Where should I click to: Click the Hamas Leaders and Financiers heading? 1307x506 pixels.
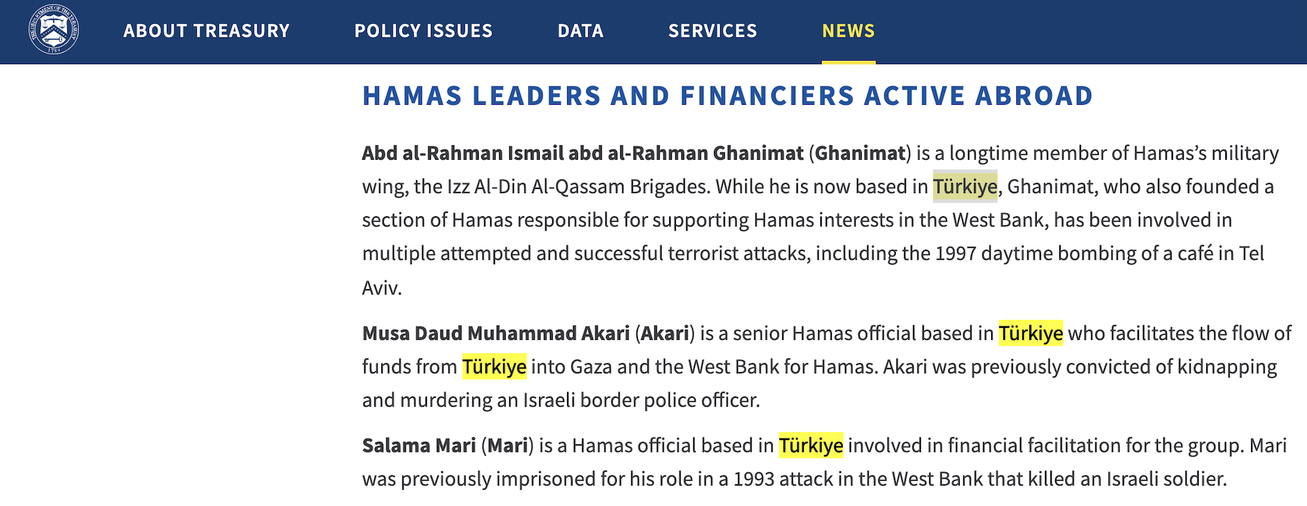coord(727,96)
